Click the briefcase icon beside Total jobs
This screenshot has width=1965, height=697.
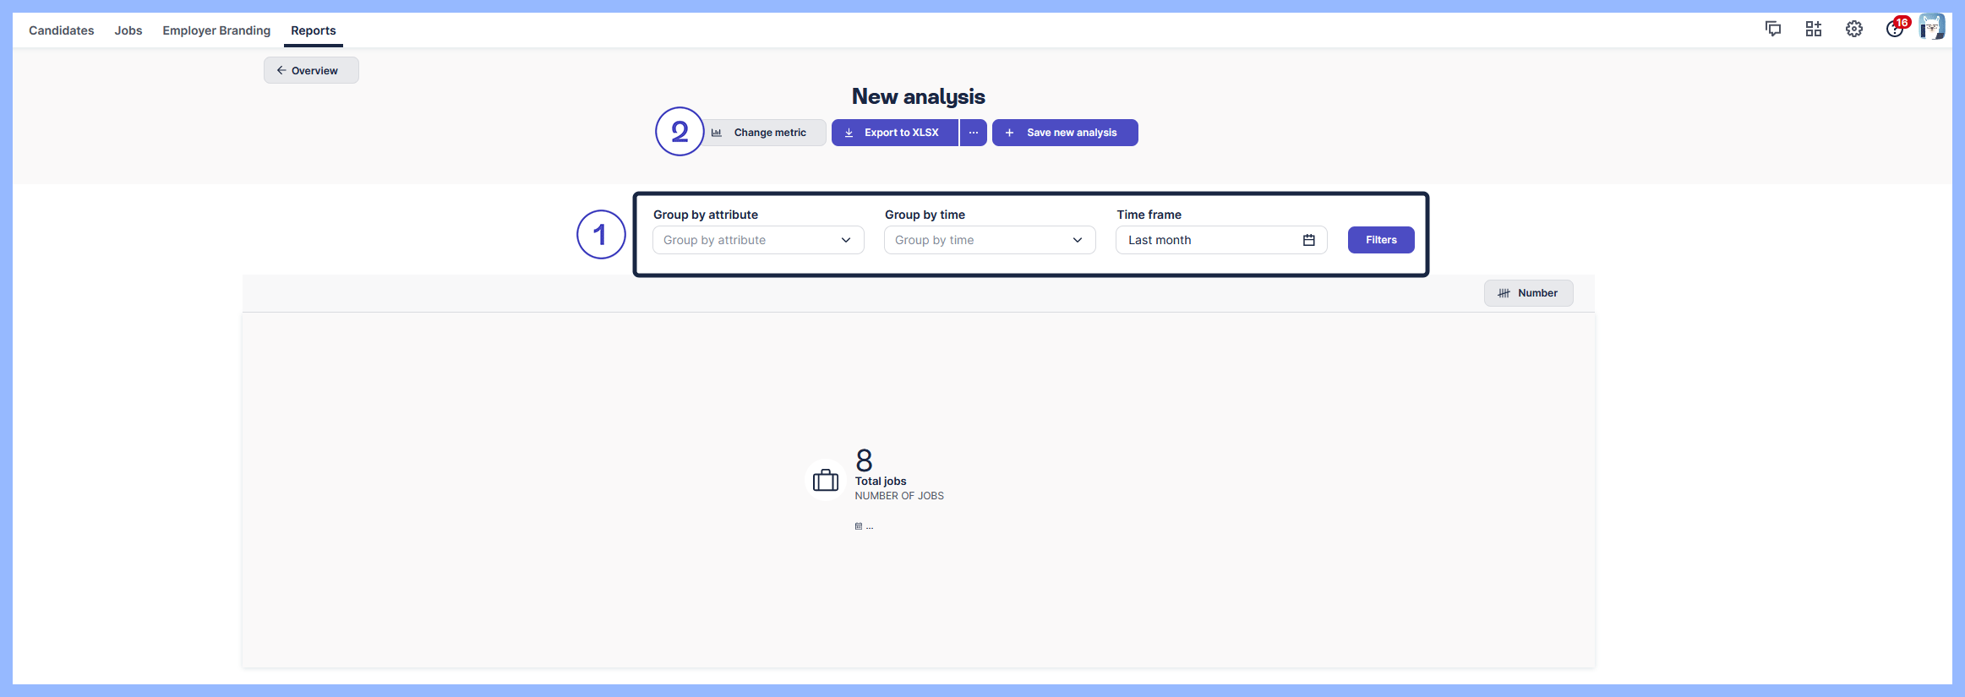point(825,481)
